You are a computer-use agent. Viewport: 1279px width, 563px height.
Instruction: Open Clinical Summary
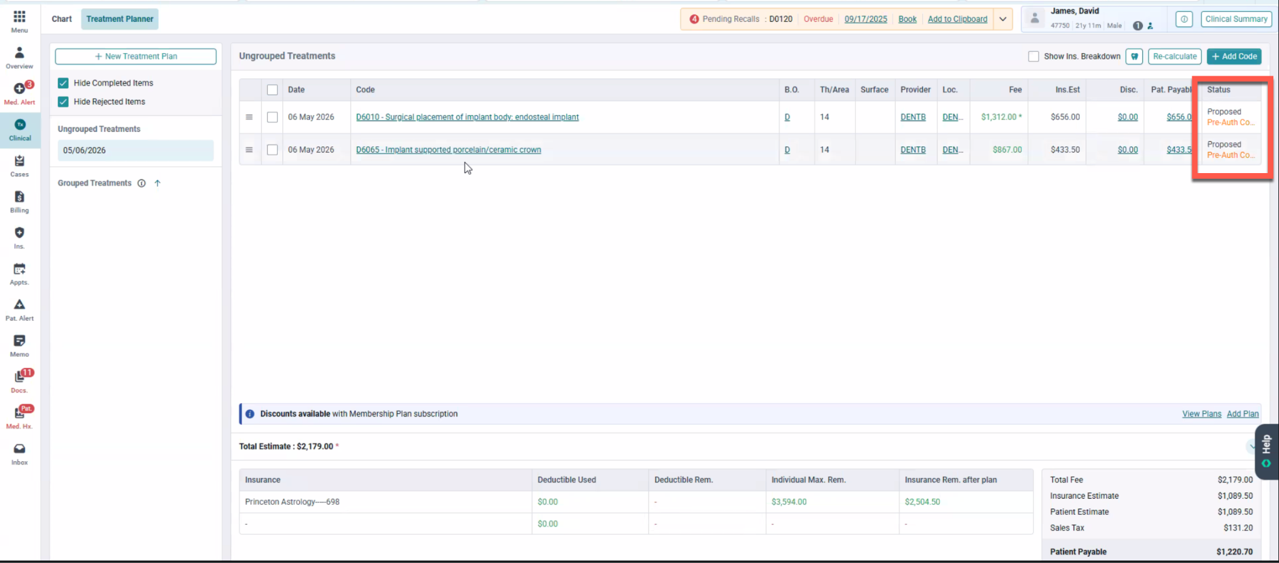pos(1236,19)
